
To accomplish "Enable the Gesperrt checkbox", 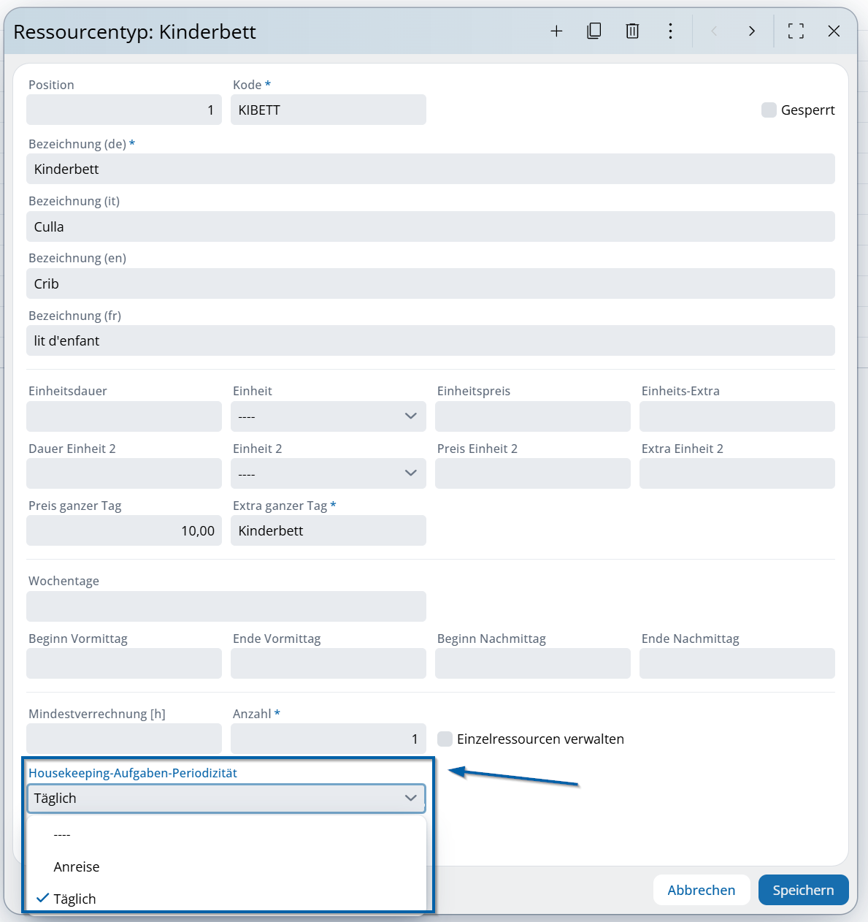I will (769, 110).
